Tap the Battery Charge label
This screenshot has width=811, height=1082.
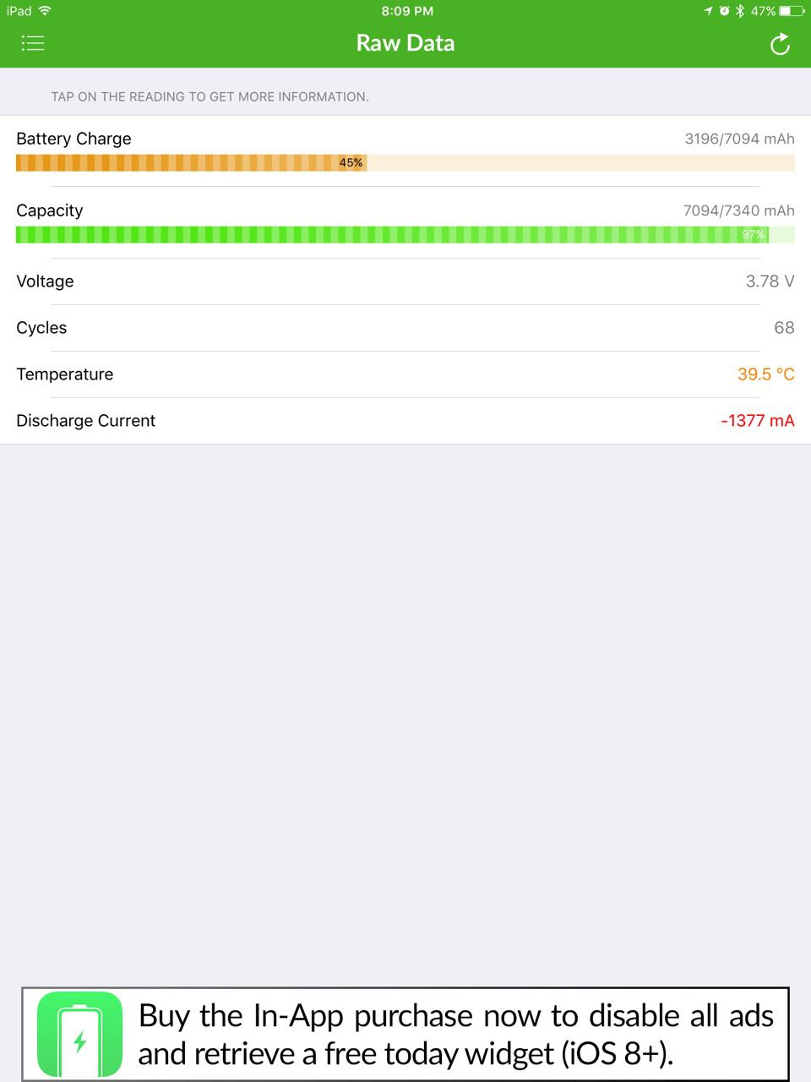point(73,139)
